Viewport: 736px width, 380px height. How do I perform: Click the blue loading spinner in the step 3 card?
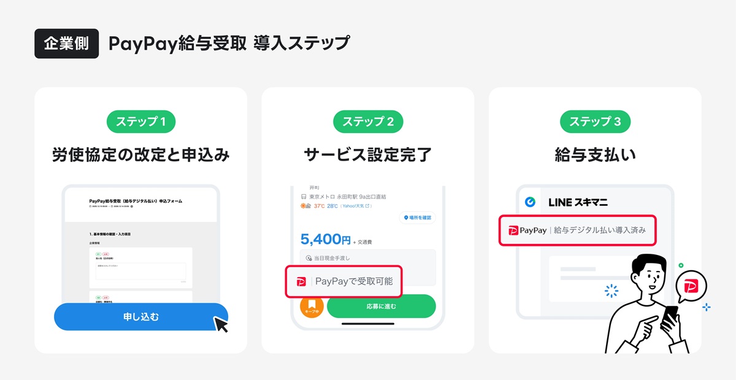pos(611,291)
